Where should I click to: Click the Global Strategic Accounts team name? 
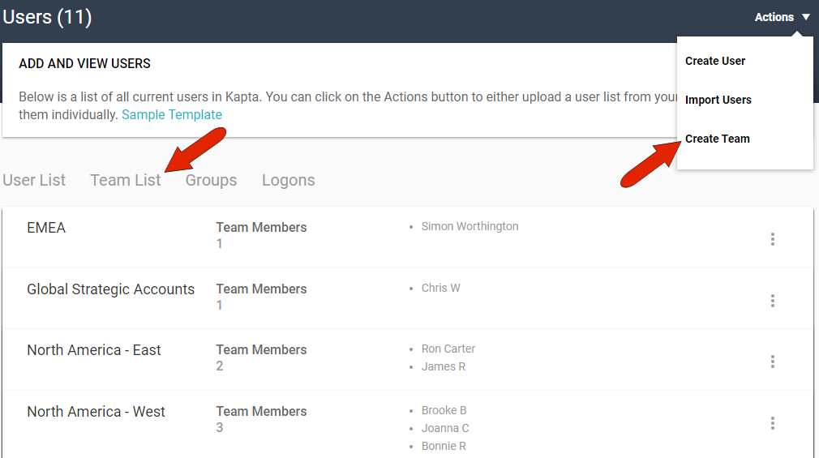110,289
